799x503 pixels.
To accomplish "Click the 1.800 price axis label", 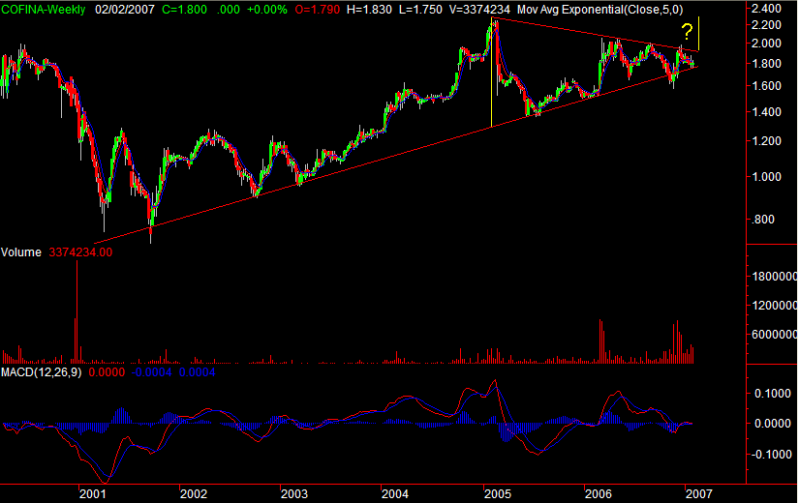I will [766, 64].
